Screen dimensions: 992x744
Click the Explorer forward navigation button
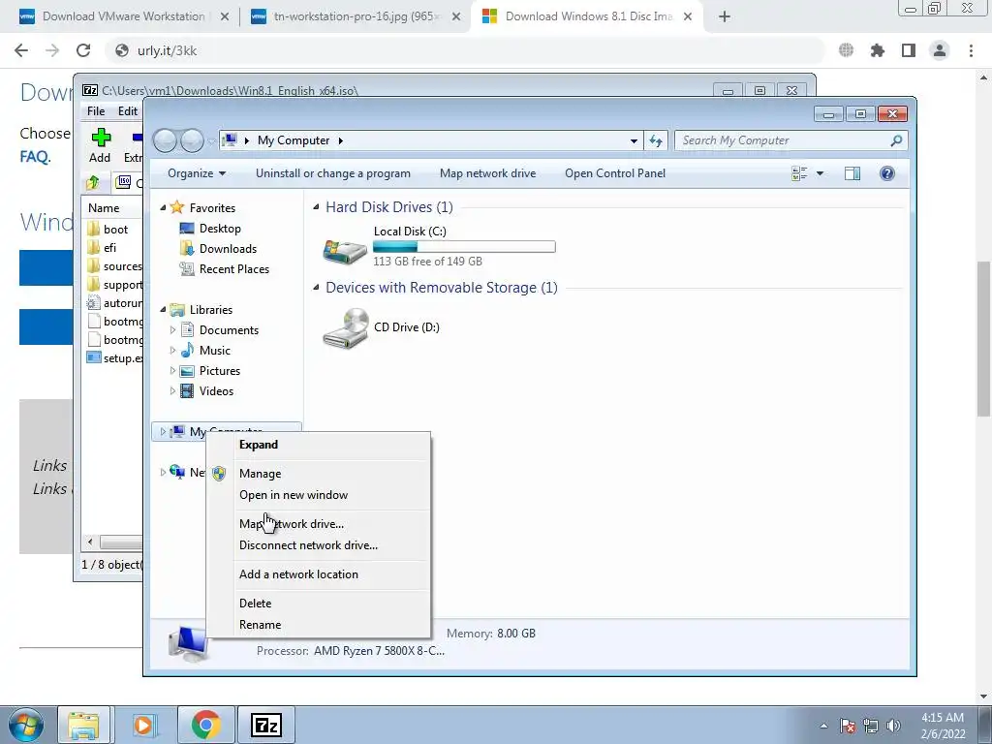pyautogui.click(x=192, y=140)
